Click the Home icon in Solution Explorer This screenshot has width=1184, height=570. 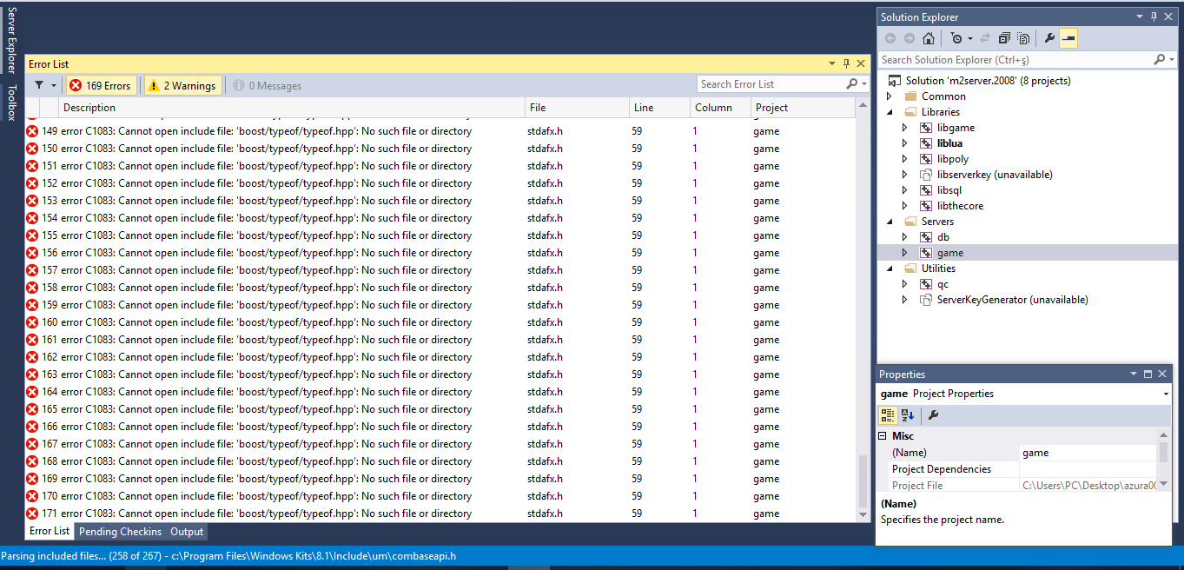(x=929, y=38)
